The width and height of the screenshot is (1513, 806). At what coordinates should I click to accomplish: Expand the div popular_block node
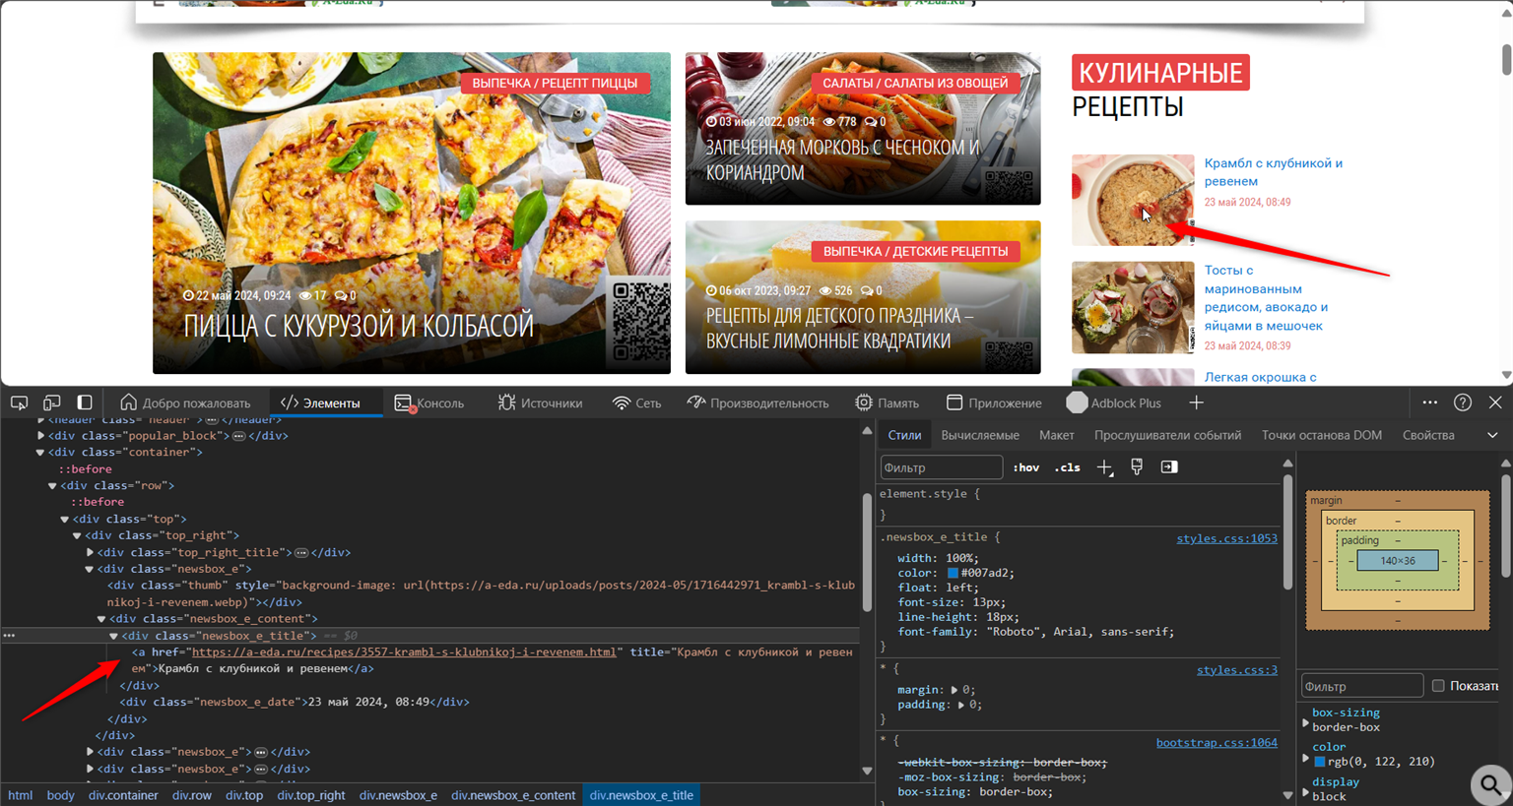[40, 436]
